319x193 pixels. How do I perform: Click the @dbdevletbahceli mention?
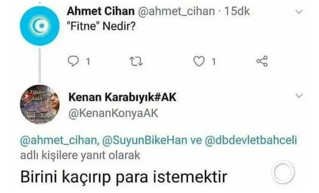251,141
